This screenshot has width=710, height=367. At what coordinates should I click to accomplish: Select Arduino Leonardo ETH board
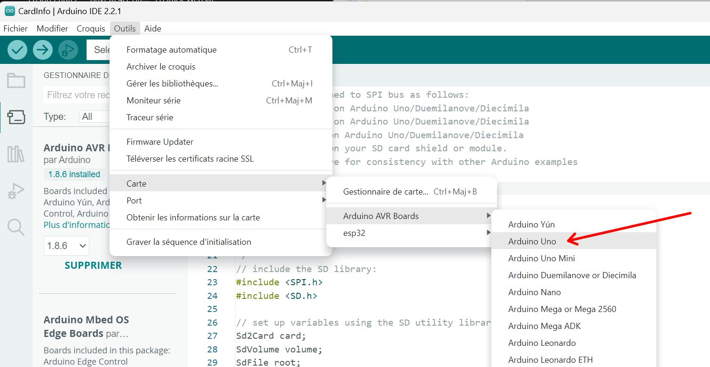574,359
